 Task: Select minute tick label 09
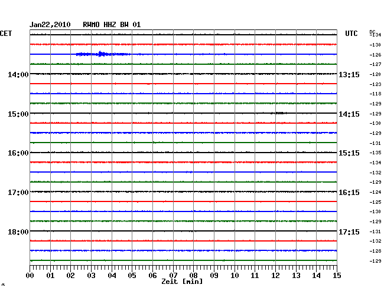pos(214,276)
